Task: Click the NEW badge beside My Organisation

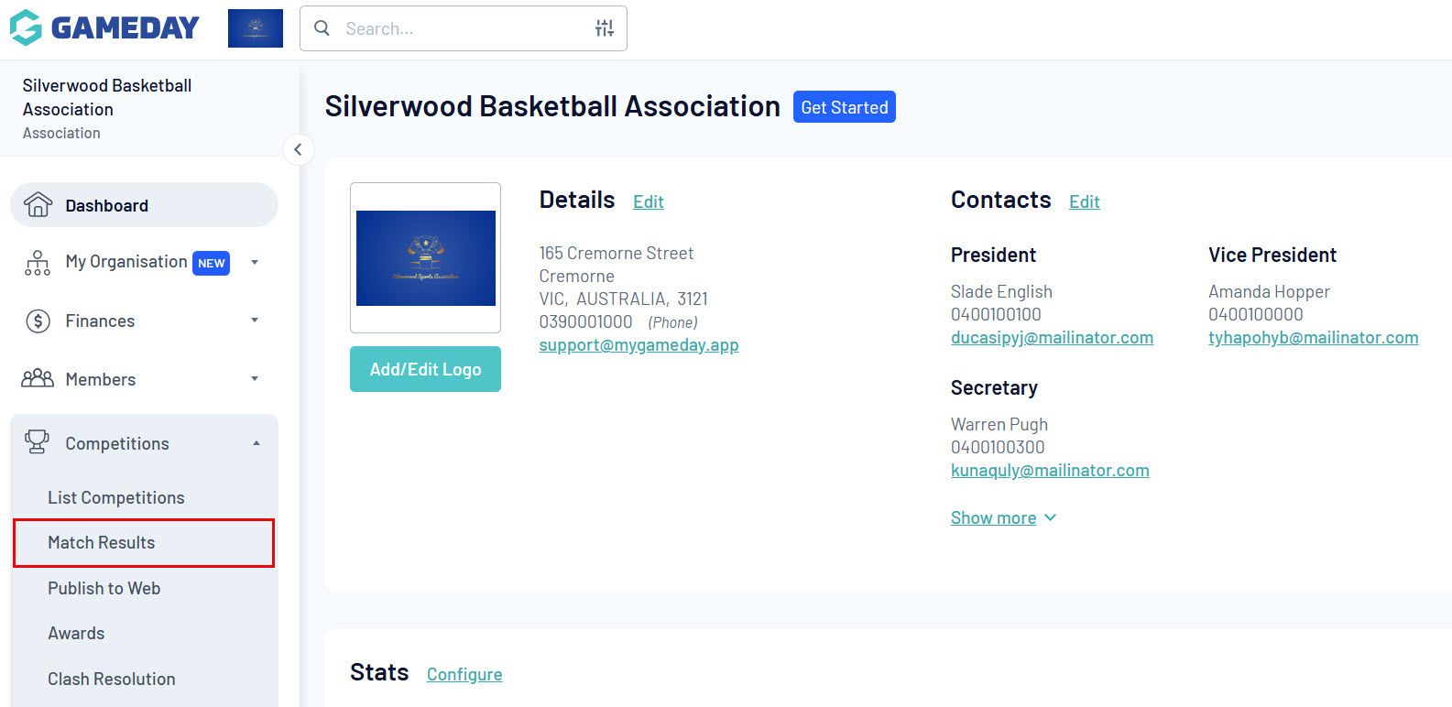Action: point(212,263)
